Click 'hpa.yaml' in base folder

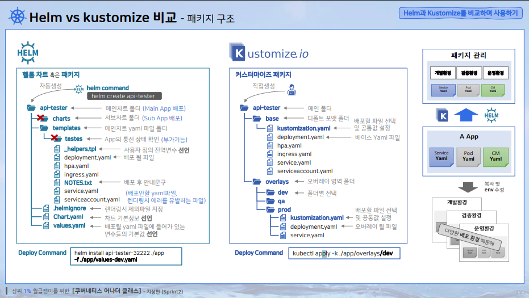tap(289, 146)
